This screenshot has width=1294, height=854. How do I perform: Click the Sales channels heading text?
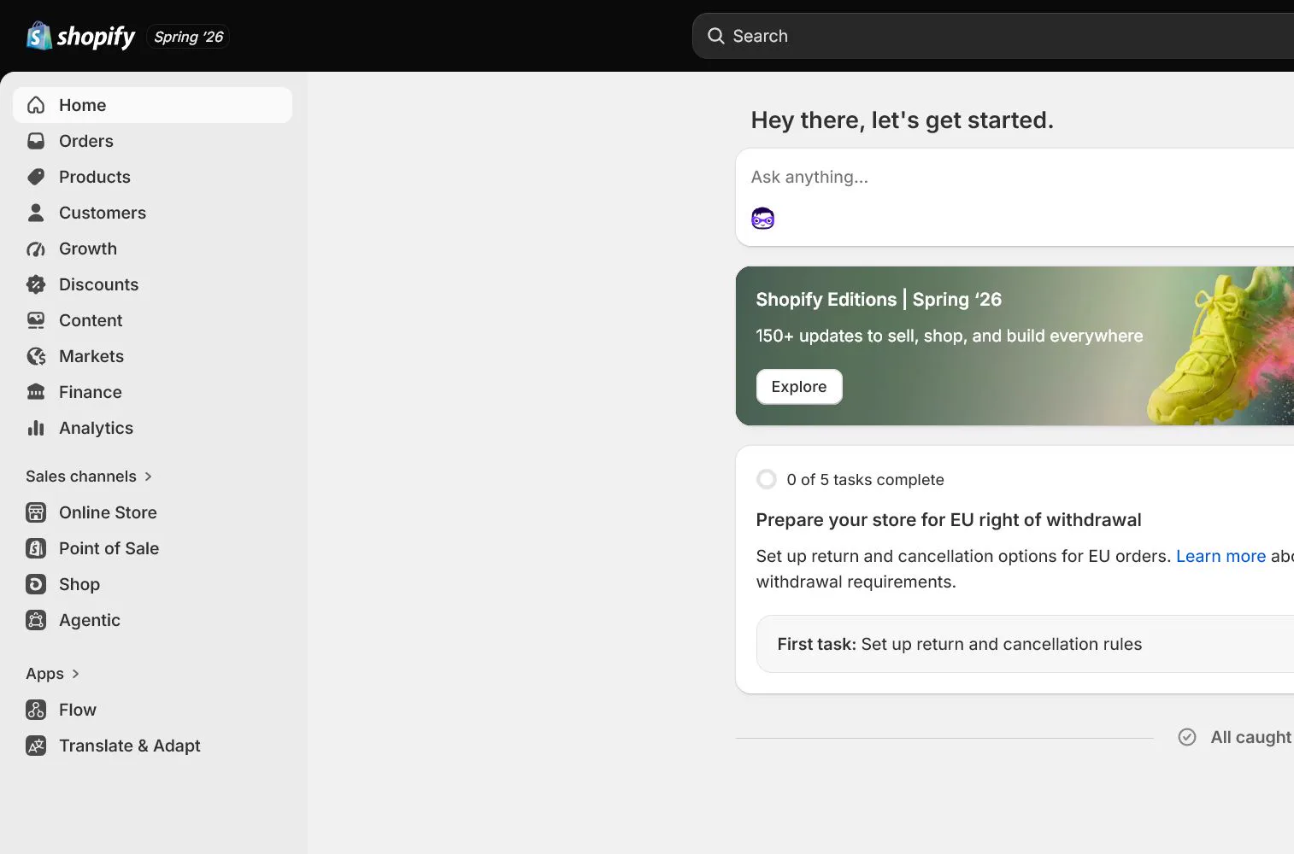coord(81,477)
